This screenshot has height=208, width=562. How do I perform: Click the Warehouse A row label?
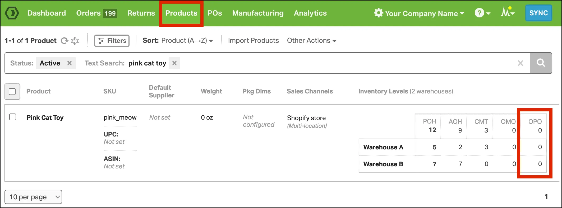click(x=383, y=147)
